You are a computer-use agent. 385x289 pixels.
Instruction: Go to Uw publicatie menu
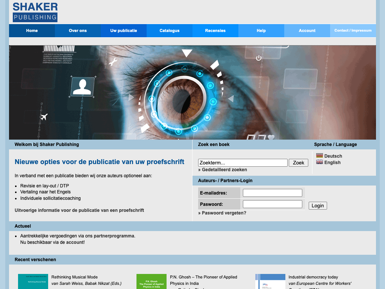tap(124, 31)
